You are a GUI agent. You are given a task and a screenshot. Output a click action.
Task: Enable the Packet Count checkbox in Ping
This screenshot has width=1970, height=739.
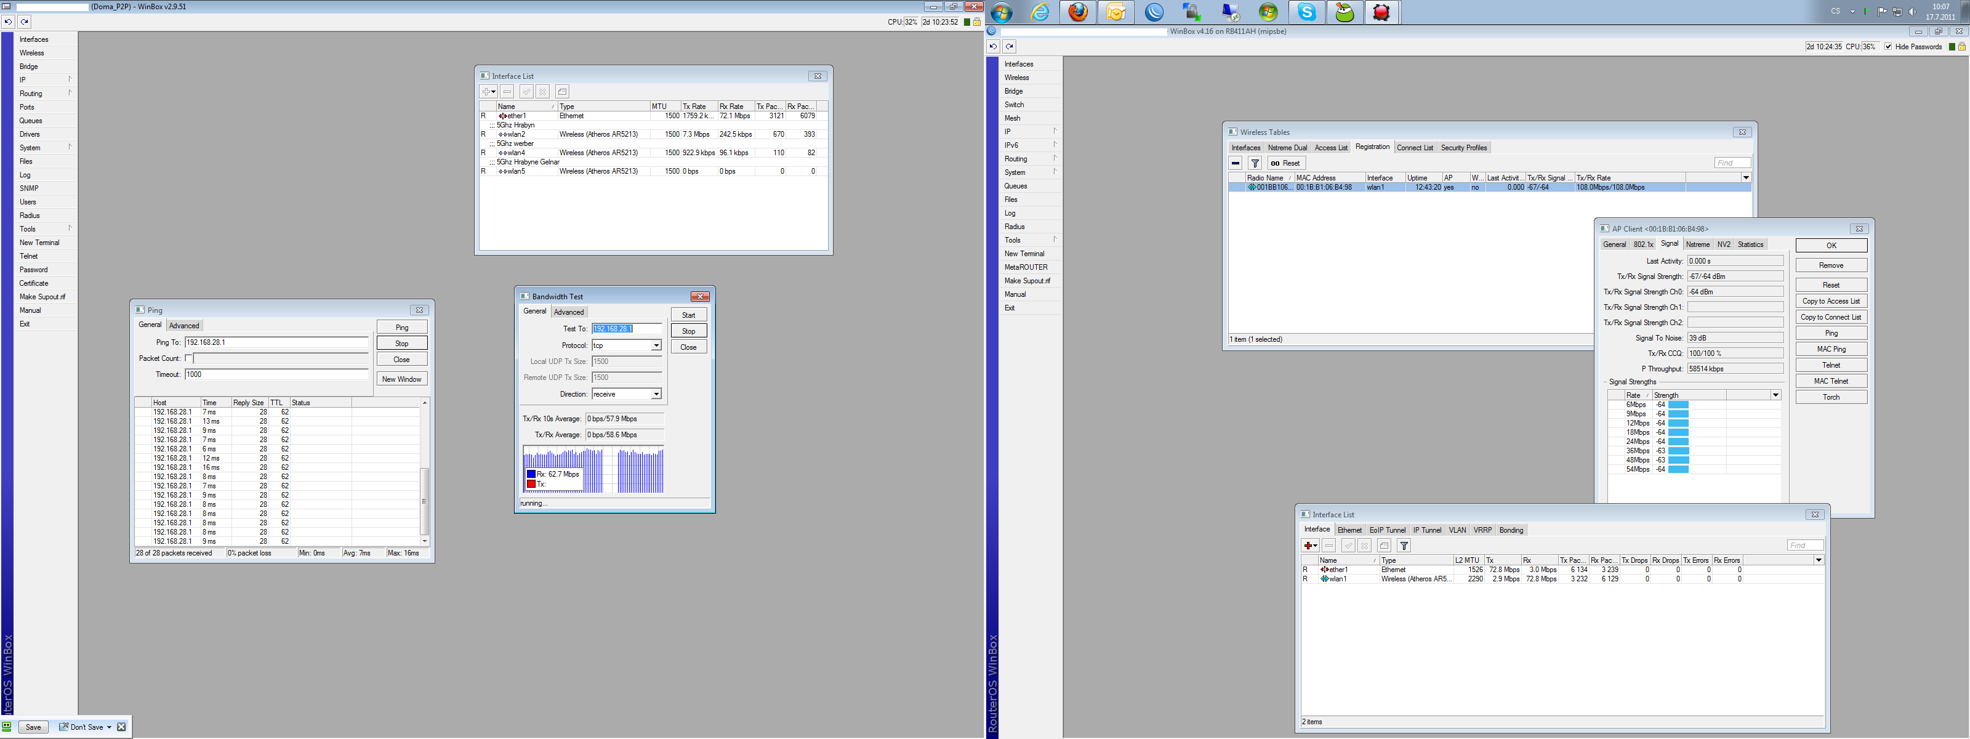pos(189,358)
